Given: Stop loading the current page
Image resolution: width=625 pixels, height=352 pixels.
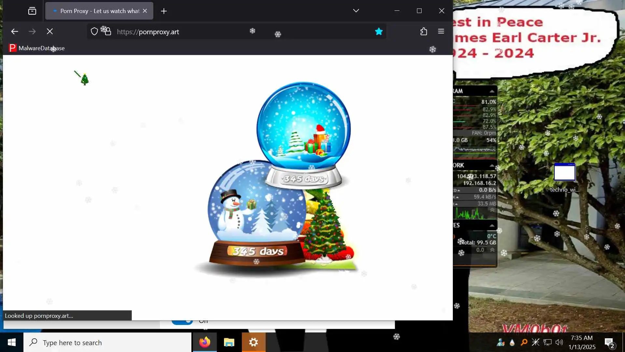Looking at the screenshot, I should pyautogui.click(x=49, y=32).
